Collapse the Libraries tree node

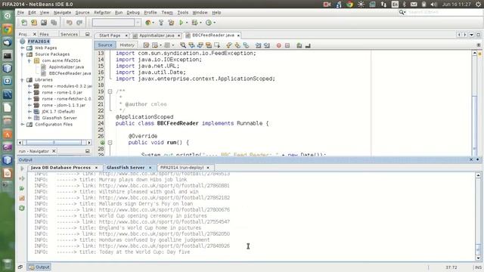click(x=23, y=80)
